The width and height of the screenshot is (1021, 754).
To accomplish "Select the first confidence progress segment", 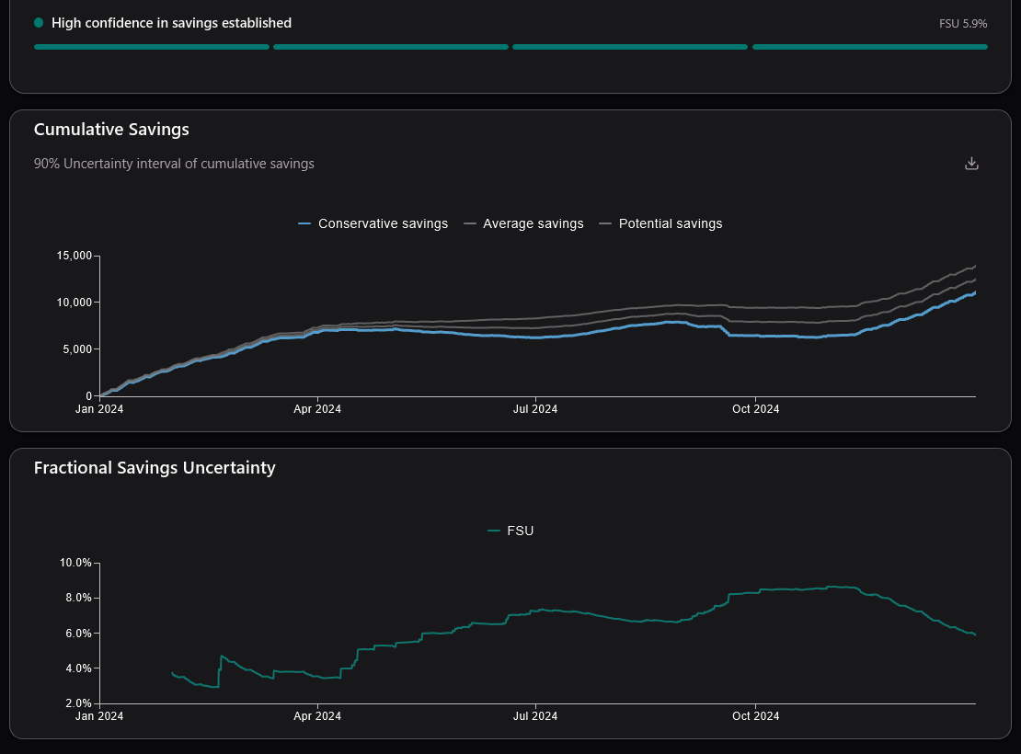I will (x=151, y=47).
